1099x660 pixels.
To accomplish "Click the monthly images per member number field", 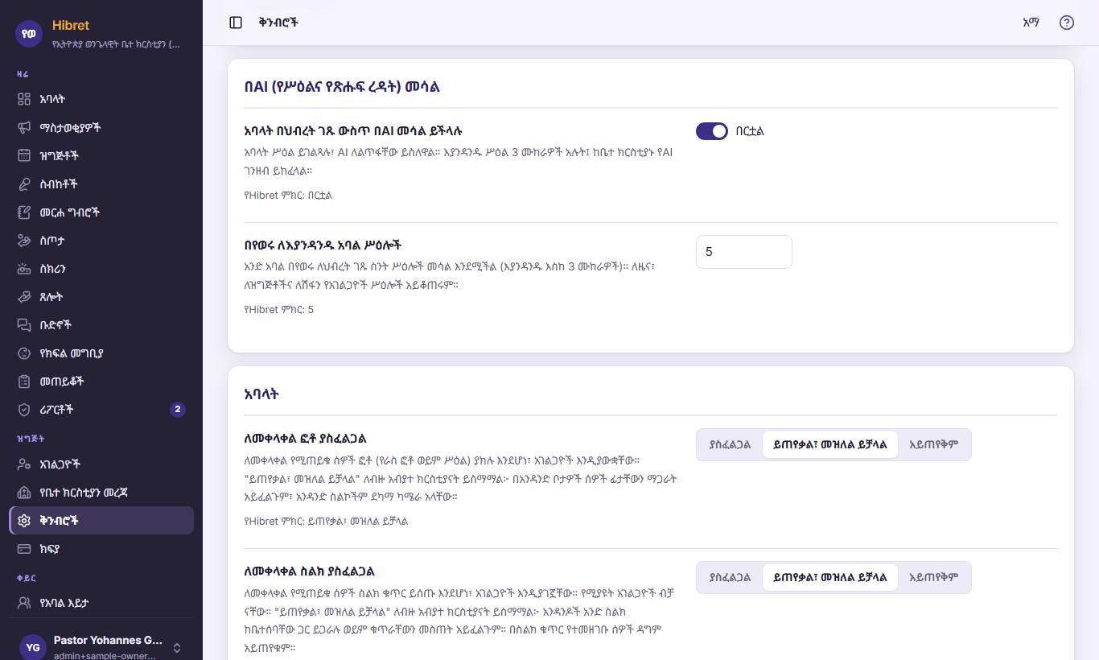I will pos(744,252).
